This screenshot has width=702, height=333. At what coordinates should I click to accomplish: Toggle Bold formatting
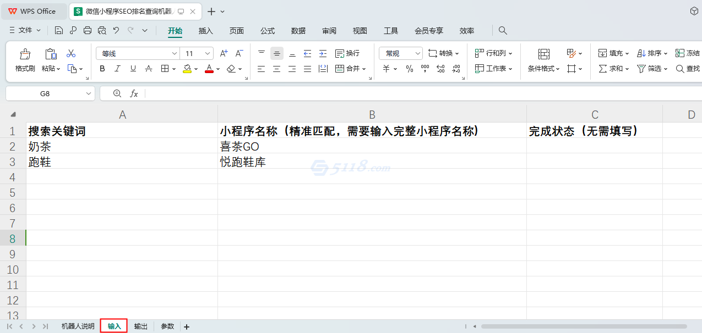point(102,69)
